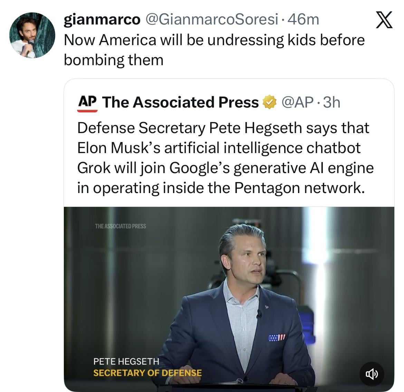Click The Associated Press account name

pyautogui.click(x=180, y=102)
